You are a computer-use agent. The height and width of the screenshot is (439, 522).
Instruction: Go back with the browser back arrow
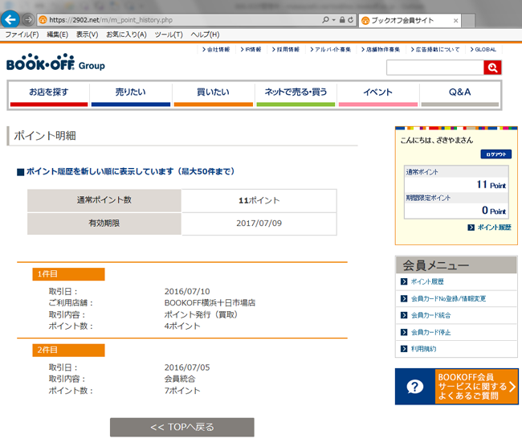coord(10,19)
